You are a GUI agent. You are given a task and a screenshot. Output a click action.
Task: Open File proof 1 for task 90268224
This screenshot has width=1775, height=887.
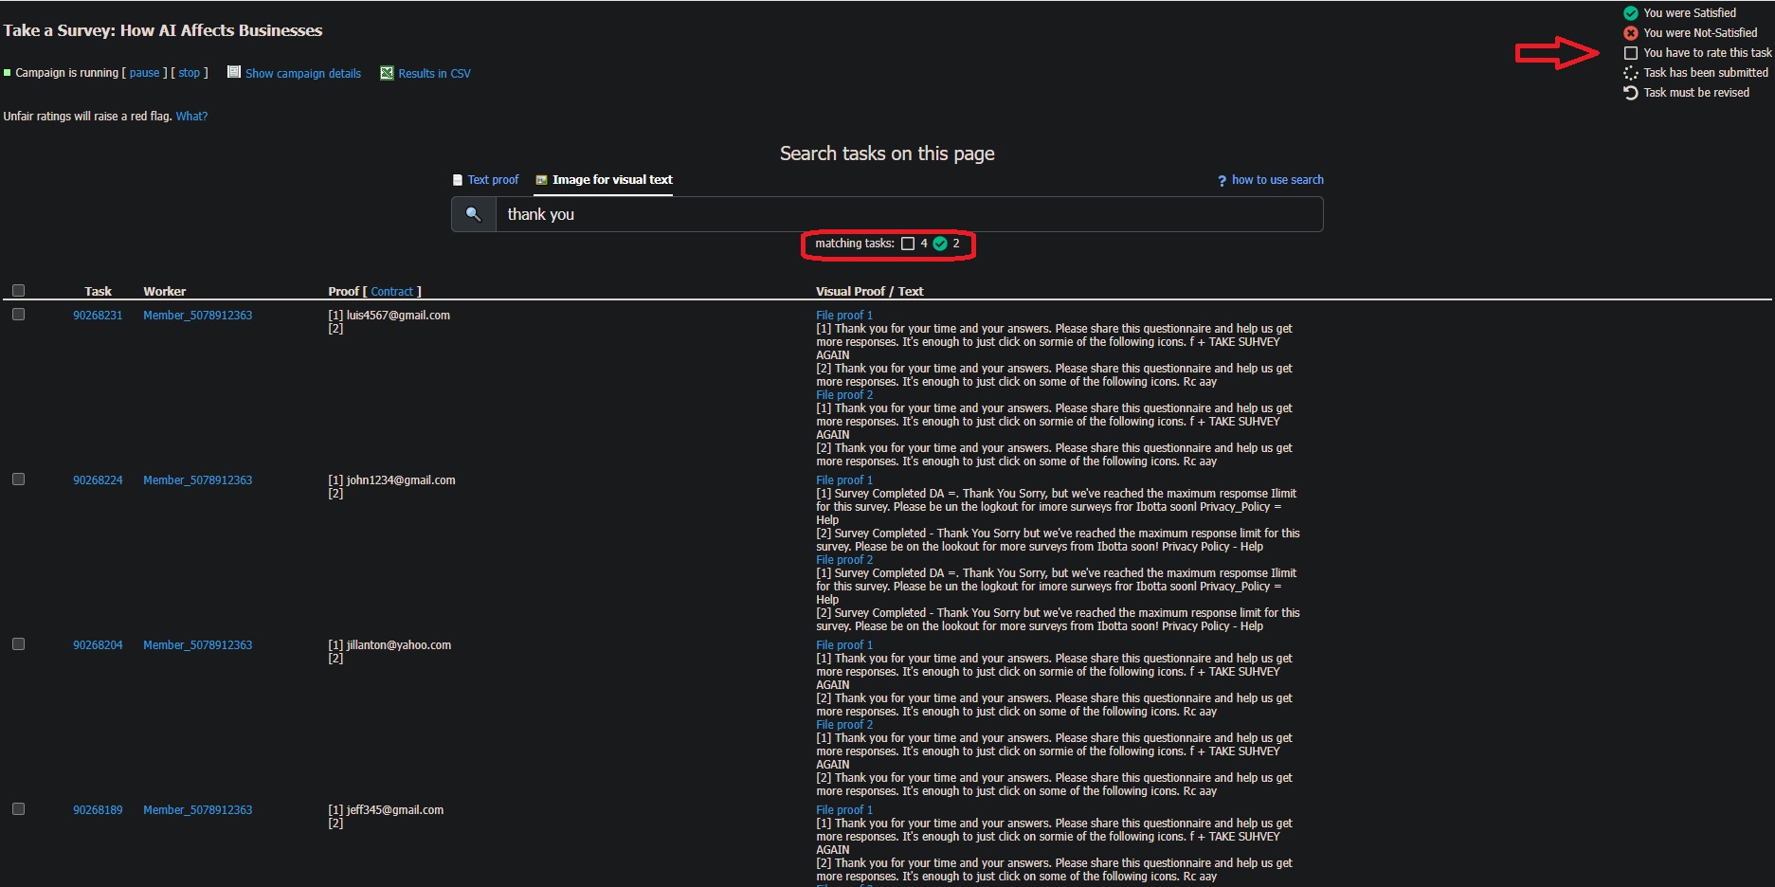[843, 480]
